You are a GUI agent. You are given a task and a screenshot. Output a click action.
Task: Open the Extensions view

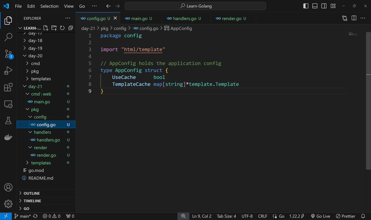[8, 87]
